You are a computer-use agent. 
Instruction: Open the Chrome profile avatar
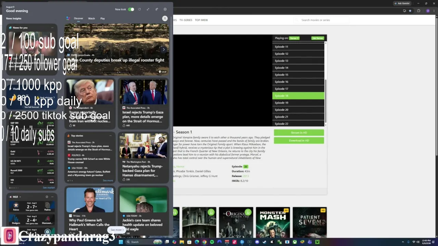(x=428, y=11)
